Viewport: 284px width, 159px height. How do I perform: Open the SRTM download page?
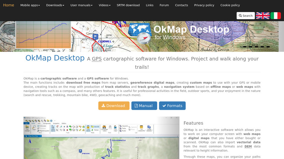coord(128,5)
